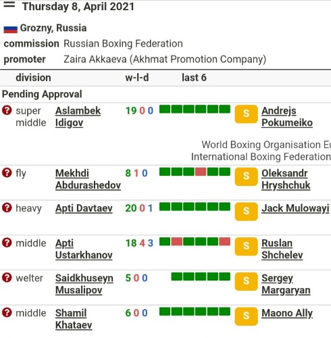Click the question mark icon for super middle bout
Viewport: 331px width, 338px height.
[x=7, y=110]
